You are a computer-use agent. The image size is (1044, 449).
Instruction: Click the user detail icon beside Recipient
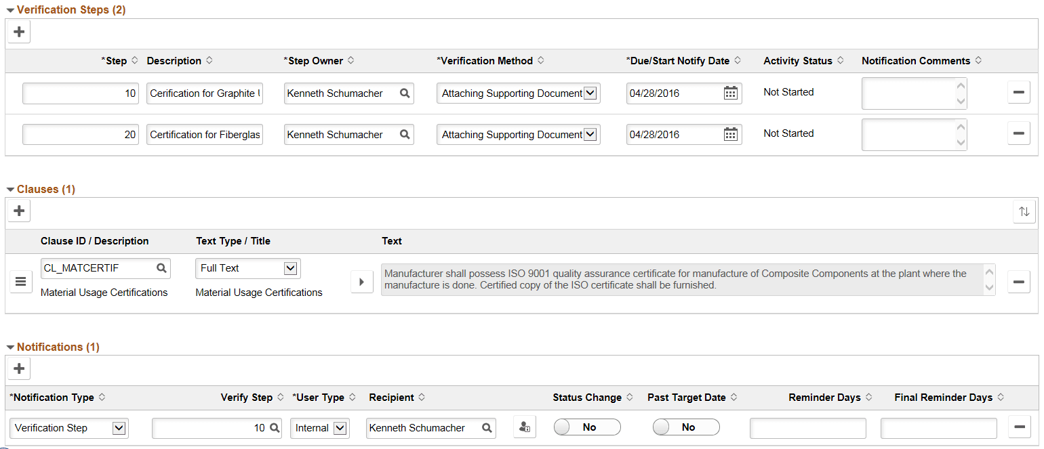[525, 427]
